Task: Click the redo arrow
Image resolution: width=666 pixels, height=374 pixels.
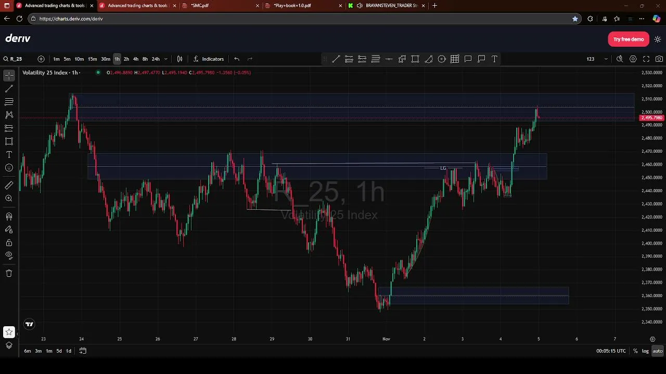Action: pos(250,59)
